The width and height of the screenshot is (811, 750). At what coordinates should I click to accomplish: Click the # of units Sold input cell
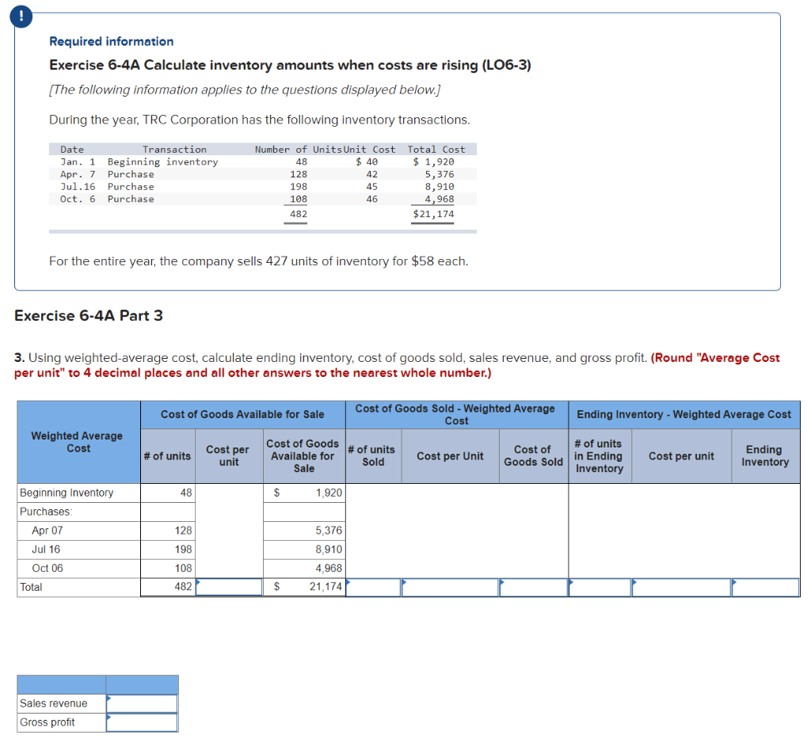[374, 587]
